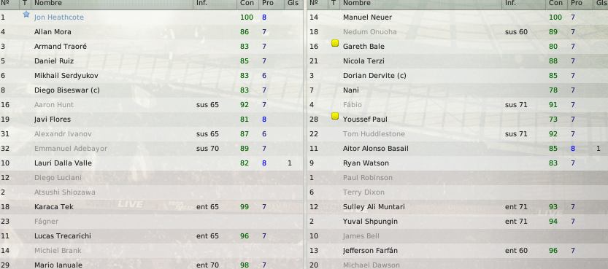Click Jefferson Farfán's name
Viewport: 608px width, 269px height.
(370, 251)
